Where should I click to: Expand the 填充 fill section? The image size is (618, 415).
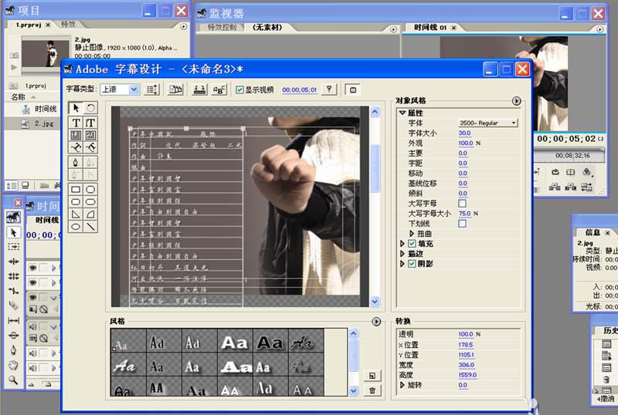[x=402, y=244]
